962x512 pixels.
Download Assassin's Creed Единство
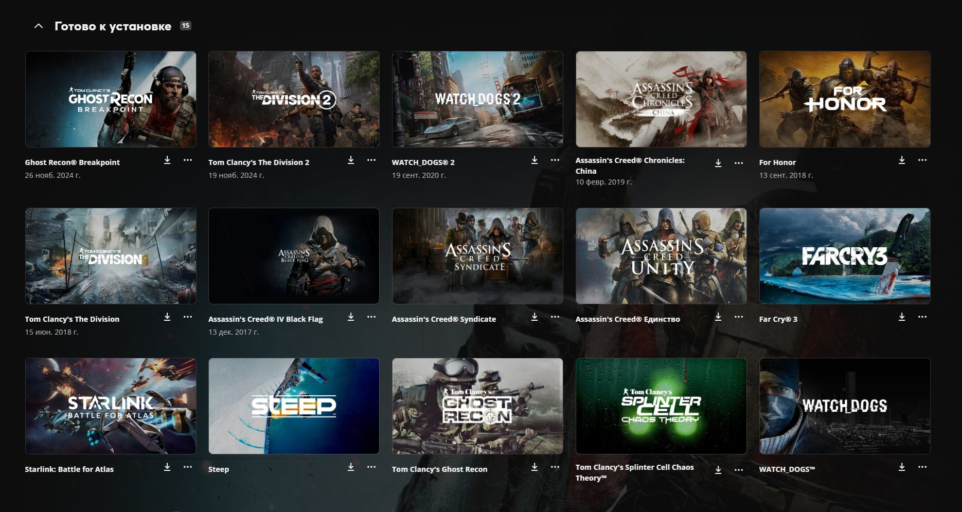[718, 317]
